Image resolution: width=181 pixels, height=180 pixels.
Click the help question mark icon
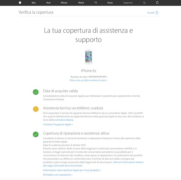[x=157, y=13]
